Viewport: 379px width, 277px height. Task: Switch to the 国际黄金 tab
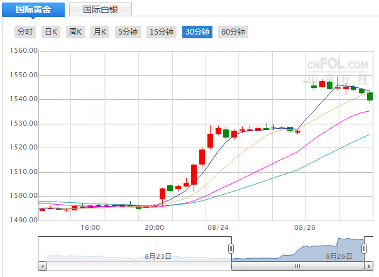tap(32, 9)
